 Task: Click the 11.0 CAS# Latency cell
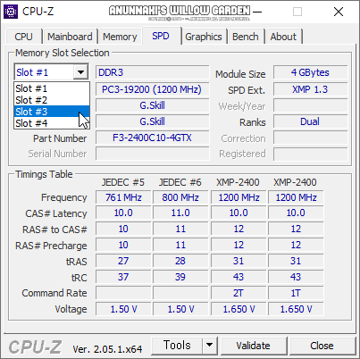click(x=180, y=213)
